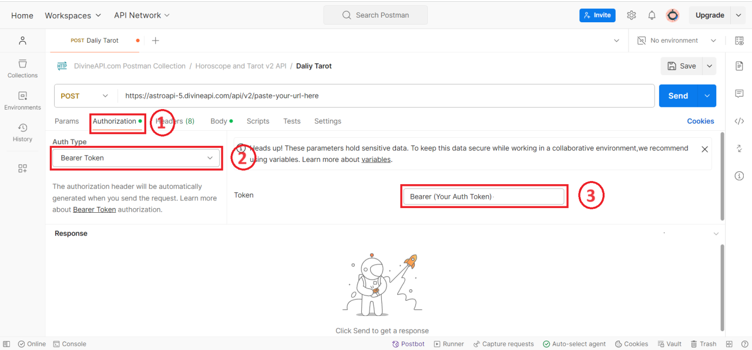Open the variables help link
The height and width of the screenshot is (350, 752).
pos(376,159)
